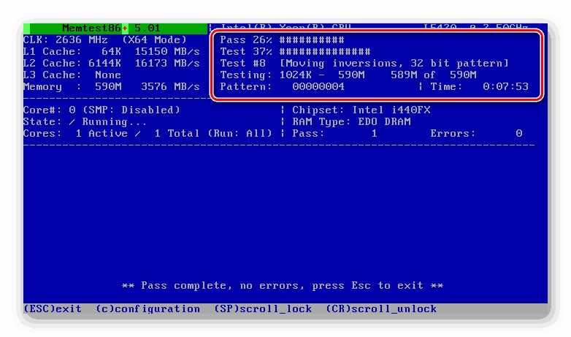Viewport: 571px width, 337px height.
Task: Click the Test 37% progress bar
Action: [295, 51]
